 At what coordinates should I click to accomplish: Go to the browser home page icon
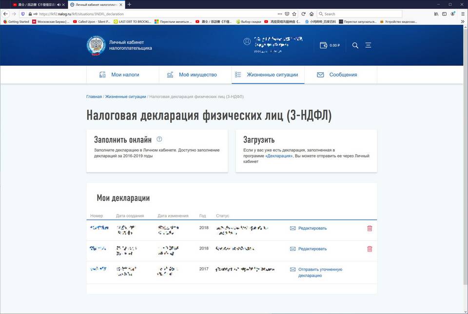pyautogui.click(x=312, y=14)
